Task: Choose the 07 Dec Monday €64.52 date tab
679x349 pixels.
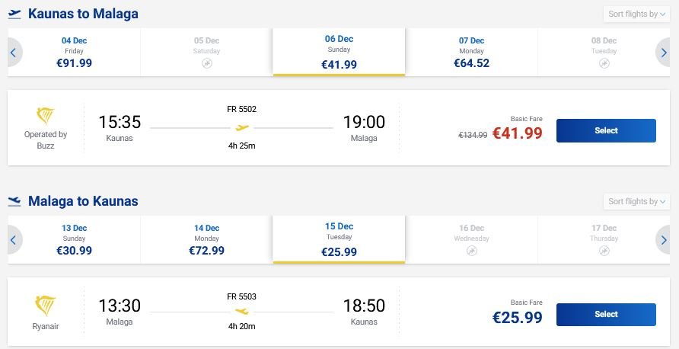Action: 472,53
